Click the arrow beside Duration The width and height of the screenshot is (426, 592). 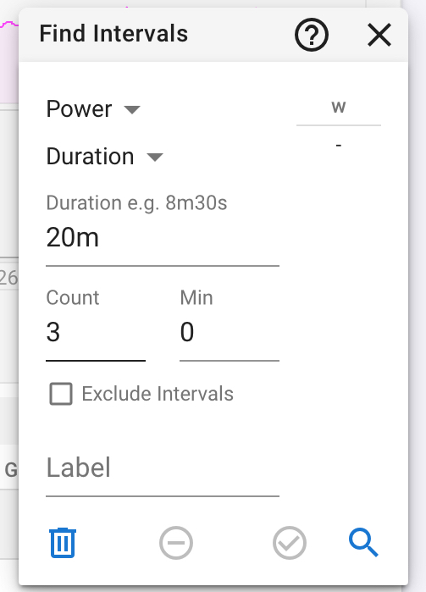coord(155,157)
